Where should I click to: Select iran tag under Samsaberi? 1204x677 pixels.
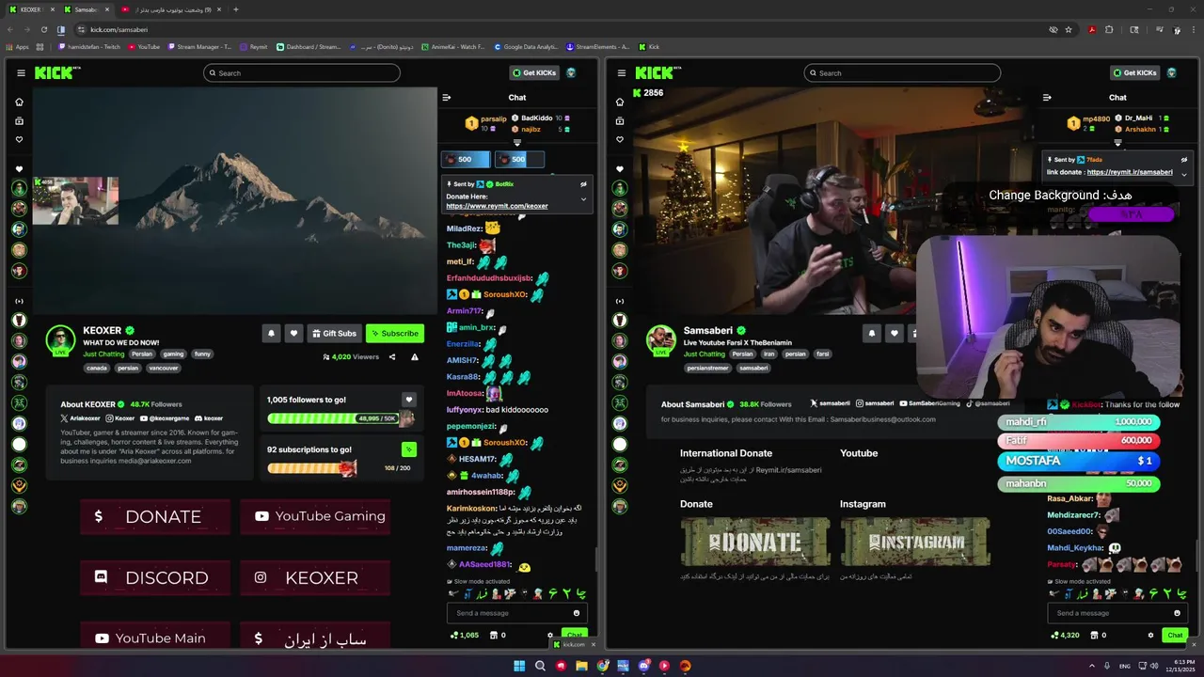point(768,354)
